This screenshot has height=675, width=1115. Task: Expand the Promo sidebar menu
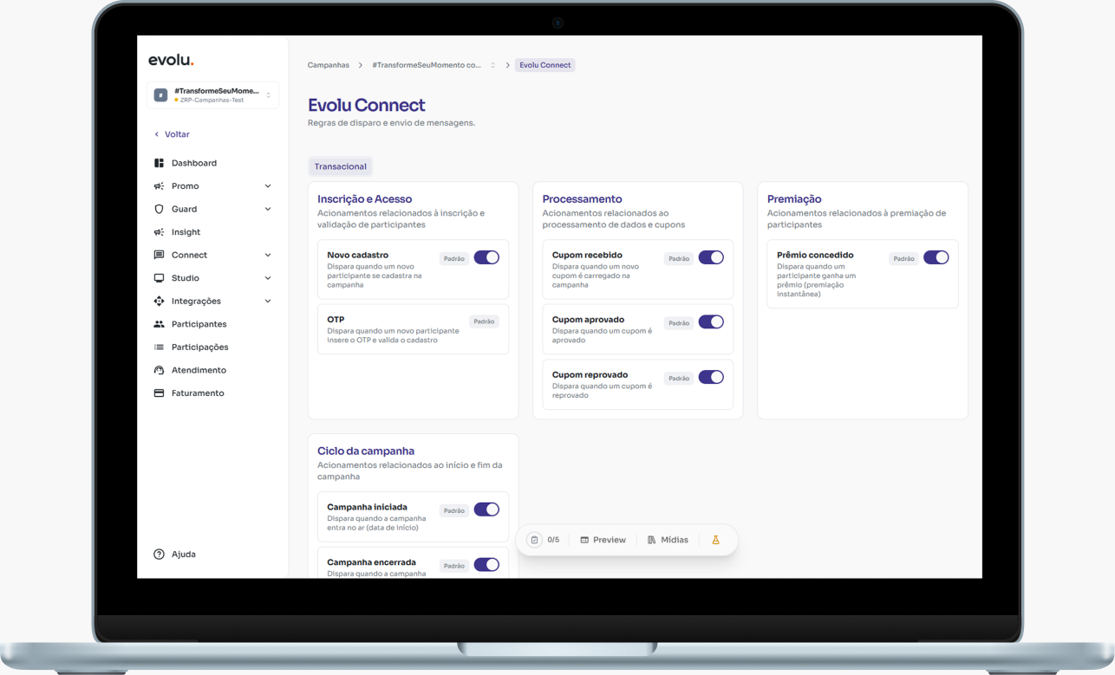[x=212, y=186]
